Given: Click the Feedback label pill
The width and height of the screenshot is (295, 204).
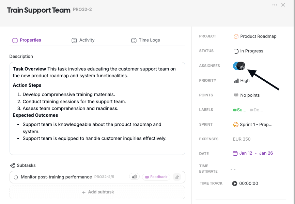Looking at the screenshot, I should tap(156, 177).
